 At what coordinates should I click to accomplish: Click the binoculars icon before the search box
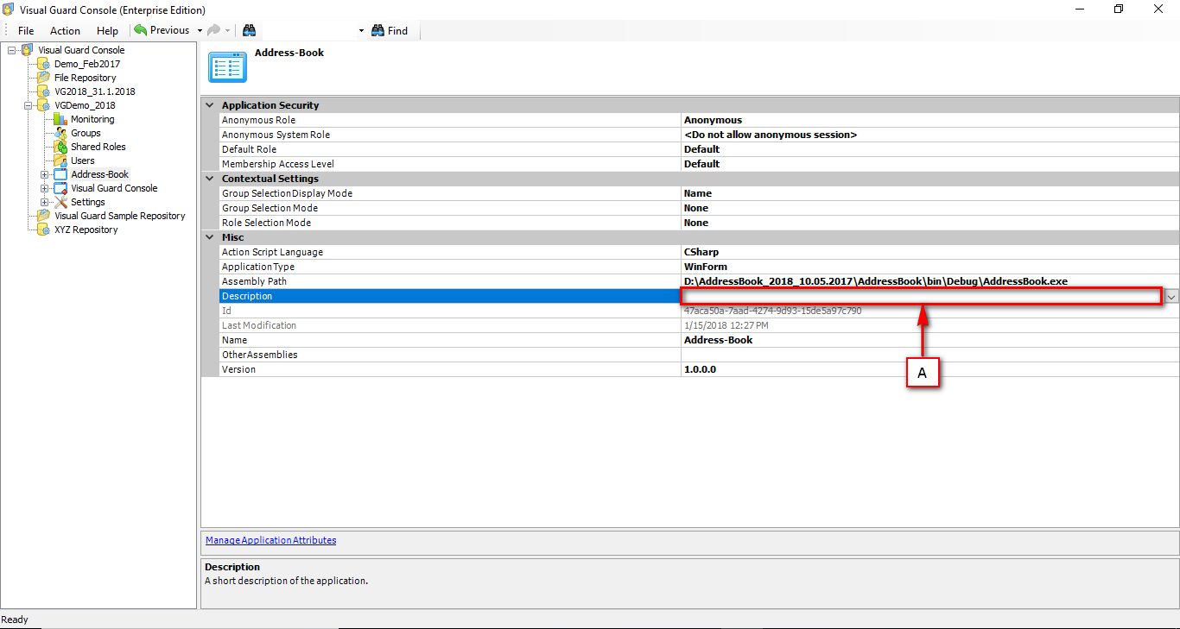249,30
